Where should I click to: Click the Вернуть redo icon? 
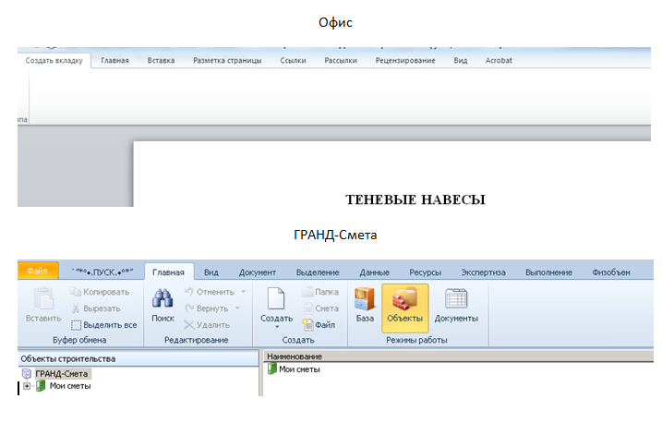[189, 308]
